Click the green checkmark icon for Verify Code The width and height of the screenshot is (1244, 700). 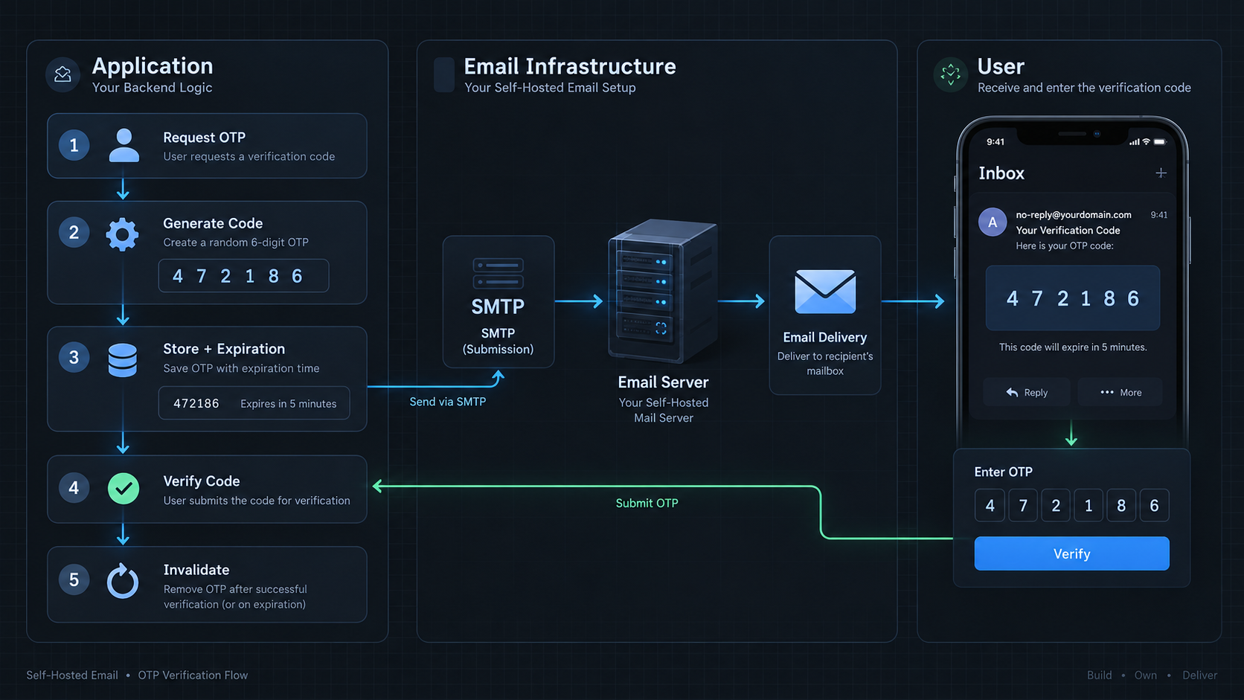point(124,489)
